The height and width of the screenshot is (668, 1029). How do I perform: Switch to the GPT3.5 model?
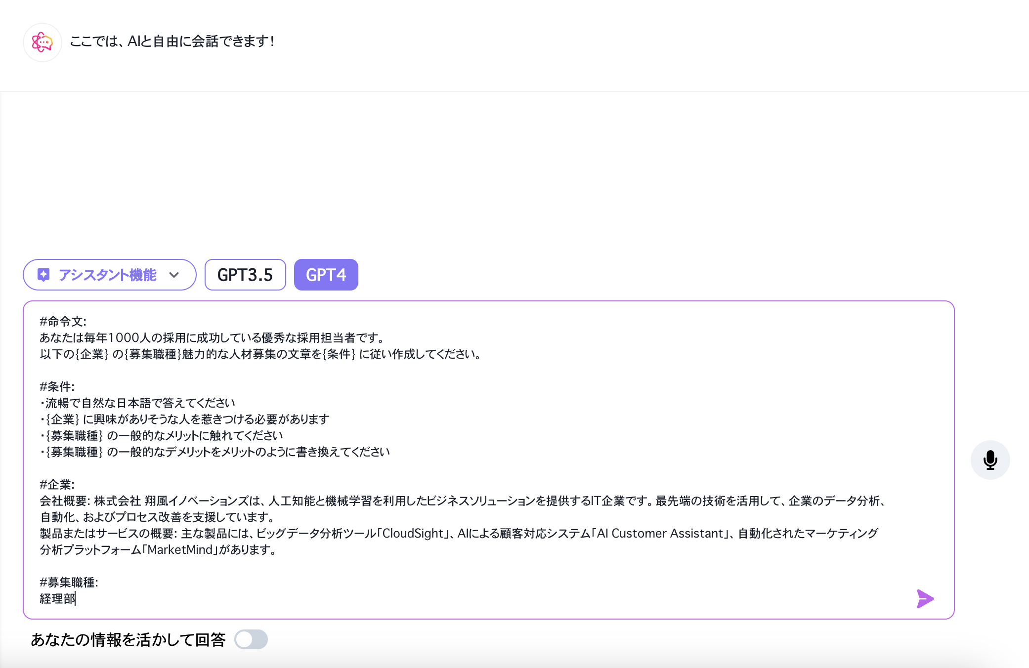point(245,275)
